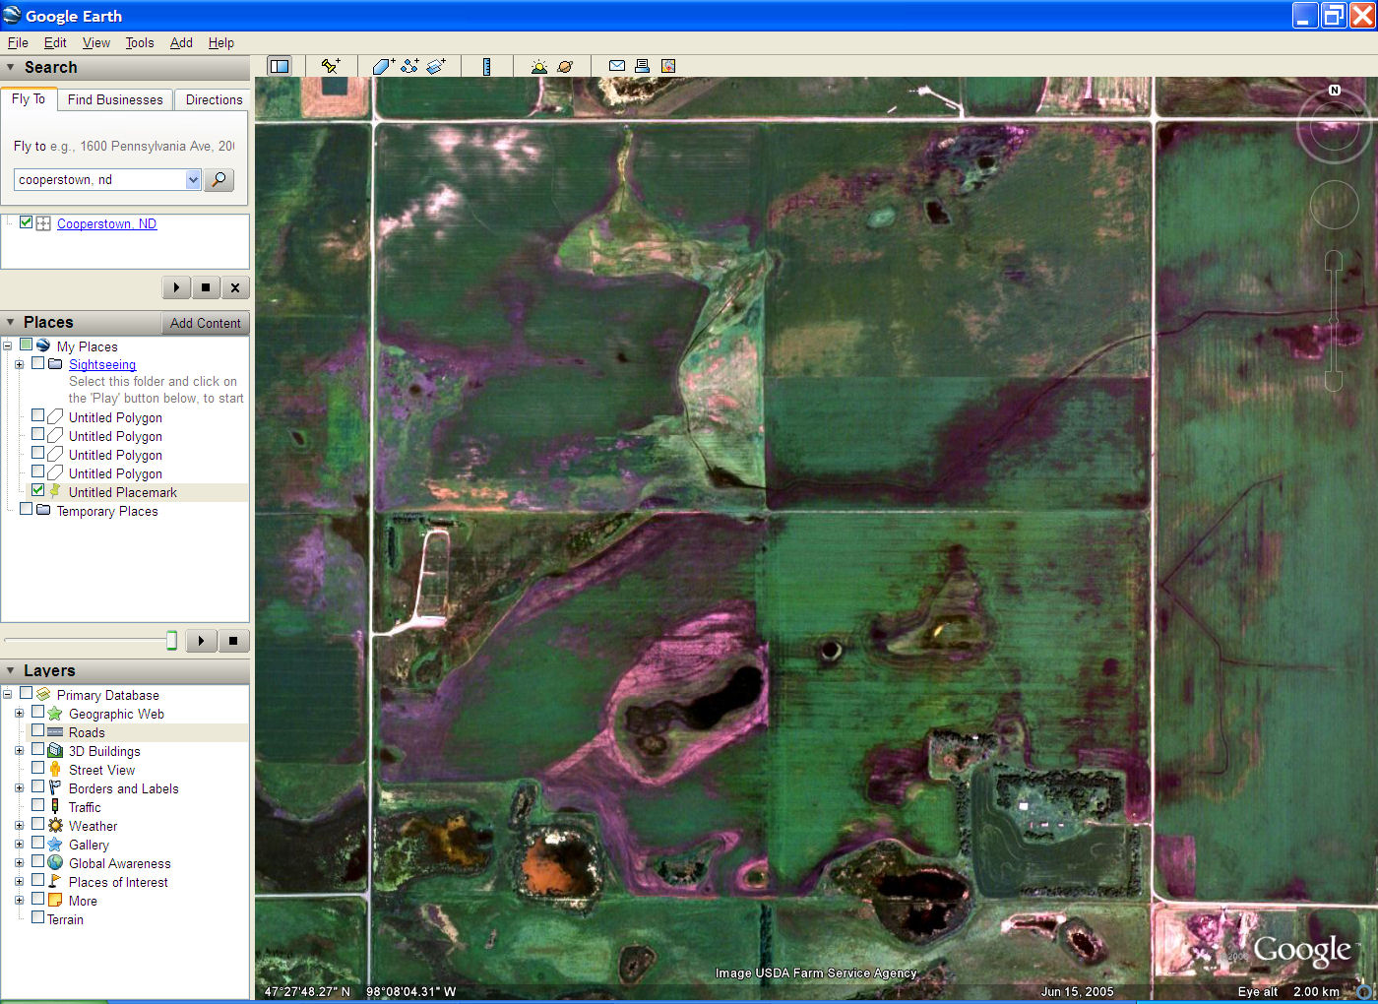1378x1004 pixels.
Task: View in Google Maps icon
Action: point(668,66)
